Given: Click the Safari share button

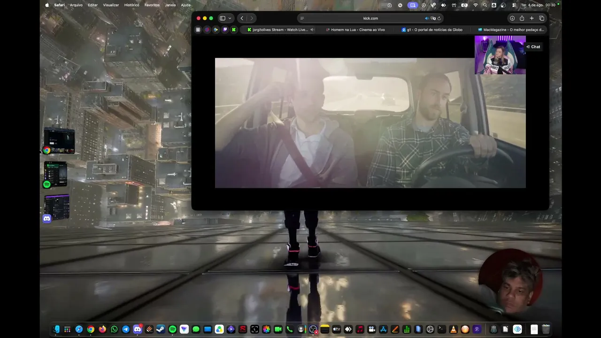Looking at the screenshot, I should tap(522, 18).
